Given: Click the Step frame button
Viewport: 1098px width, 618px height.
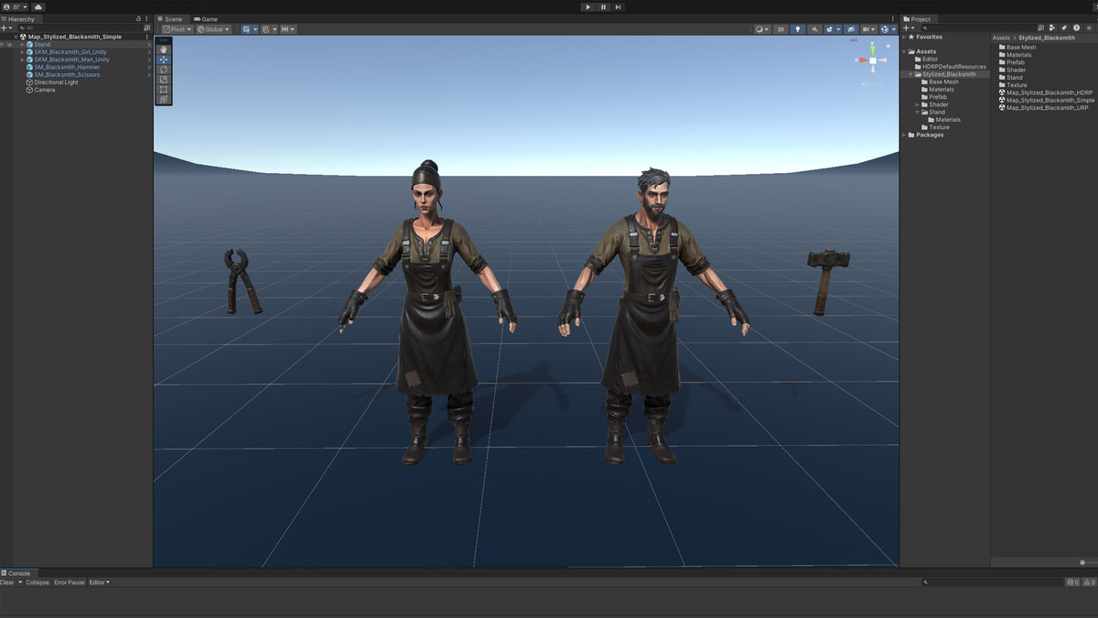Looking at the screenshot, I should click(619, 7).
